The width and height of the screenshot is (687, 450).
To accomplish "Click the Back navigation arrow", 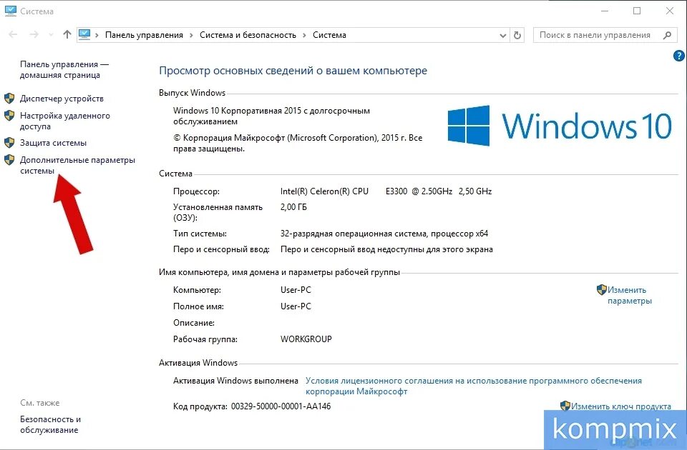I will point(13,34).
